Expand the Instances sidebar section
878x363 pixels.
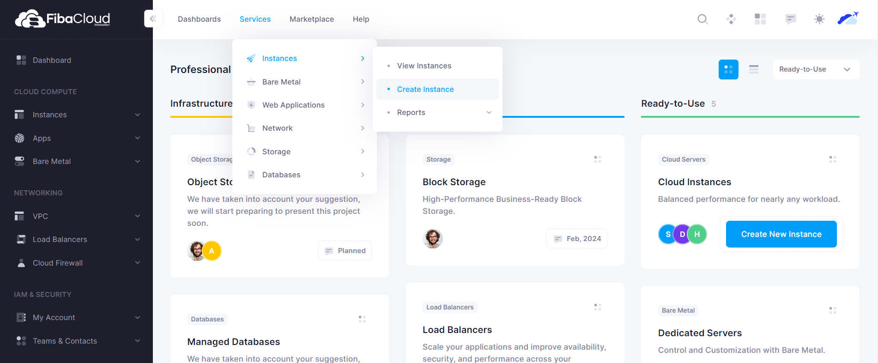coord(77,115)
